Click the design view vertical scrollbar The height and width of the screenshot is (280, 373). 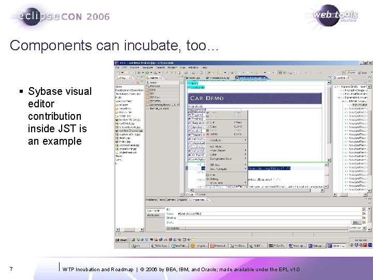pyautogui.click(x=329, y=121)
